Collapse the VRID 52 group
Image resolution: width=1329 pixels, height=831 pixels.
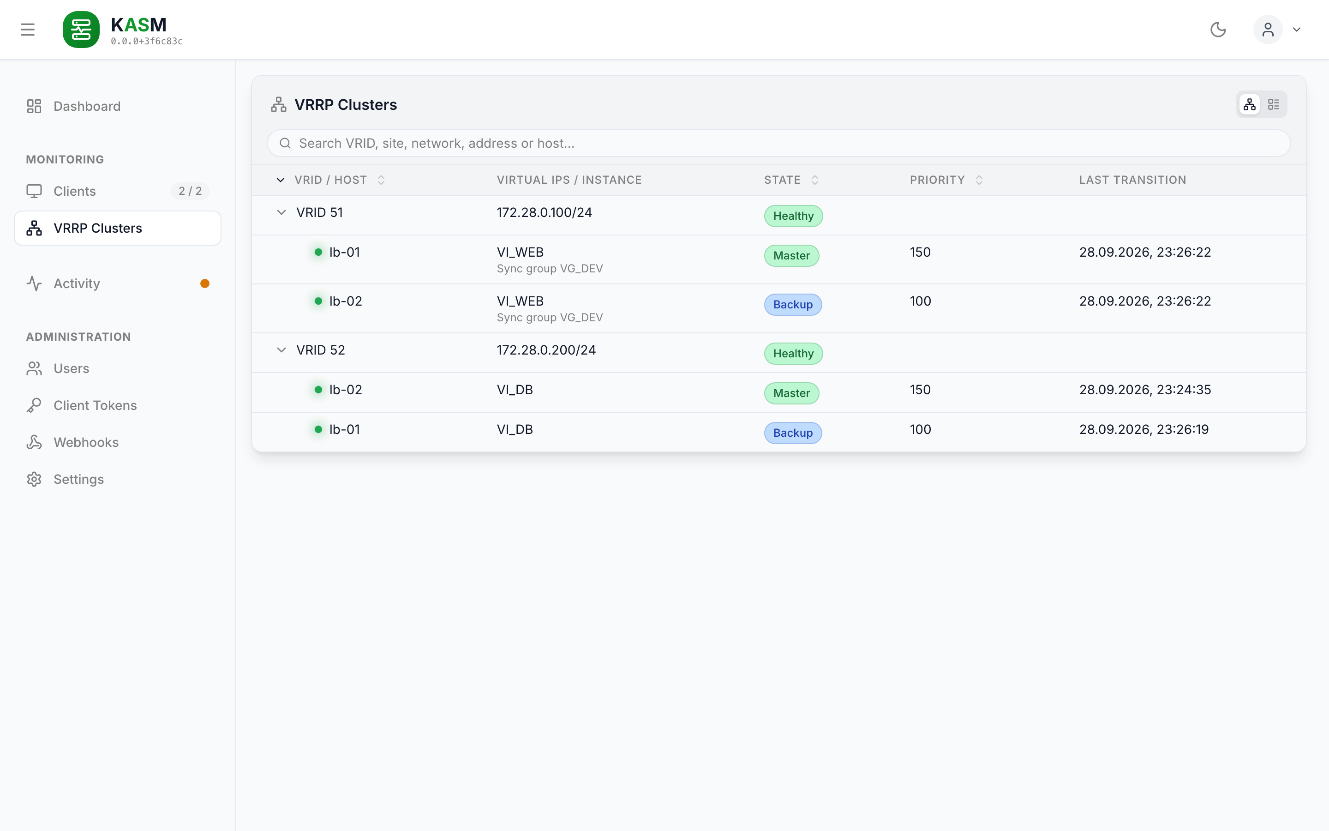[x=281, y=350]
